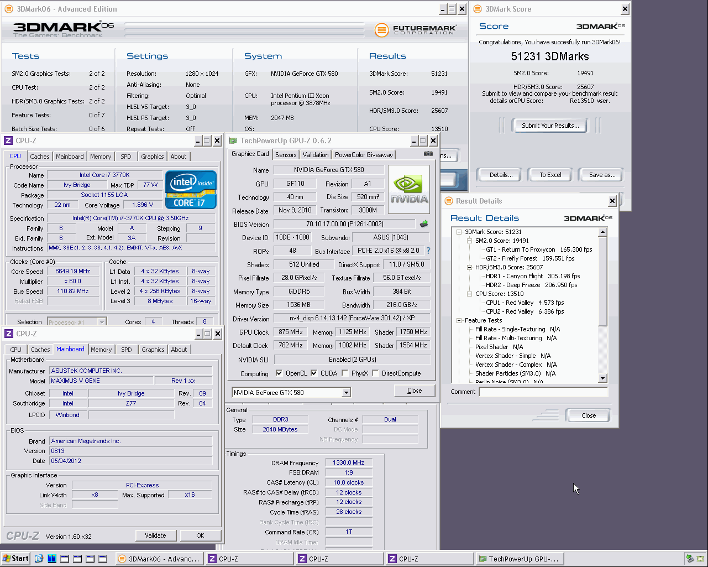Click the DRAM Frequency value 1330.0 MHz
The image size is (708, 567).
[x=349, y=462]
